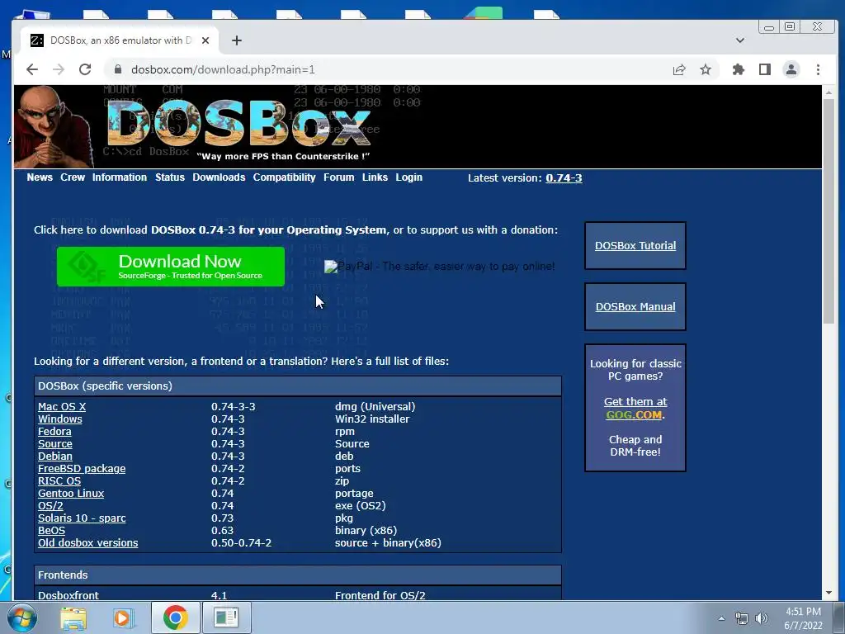Open the DOSBox Tutorial link

tap(635, 245)
